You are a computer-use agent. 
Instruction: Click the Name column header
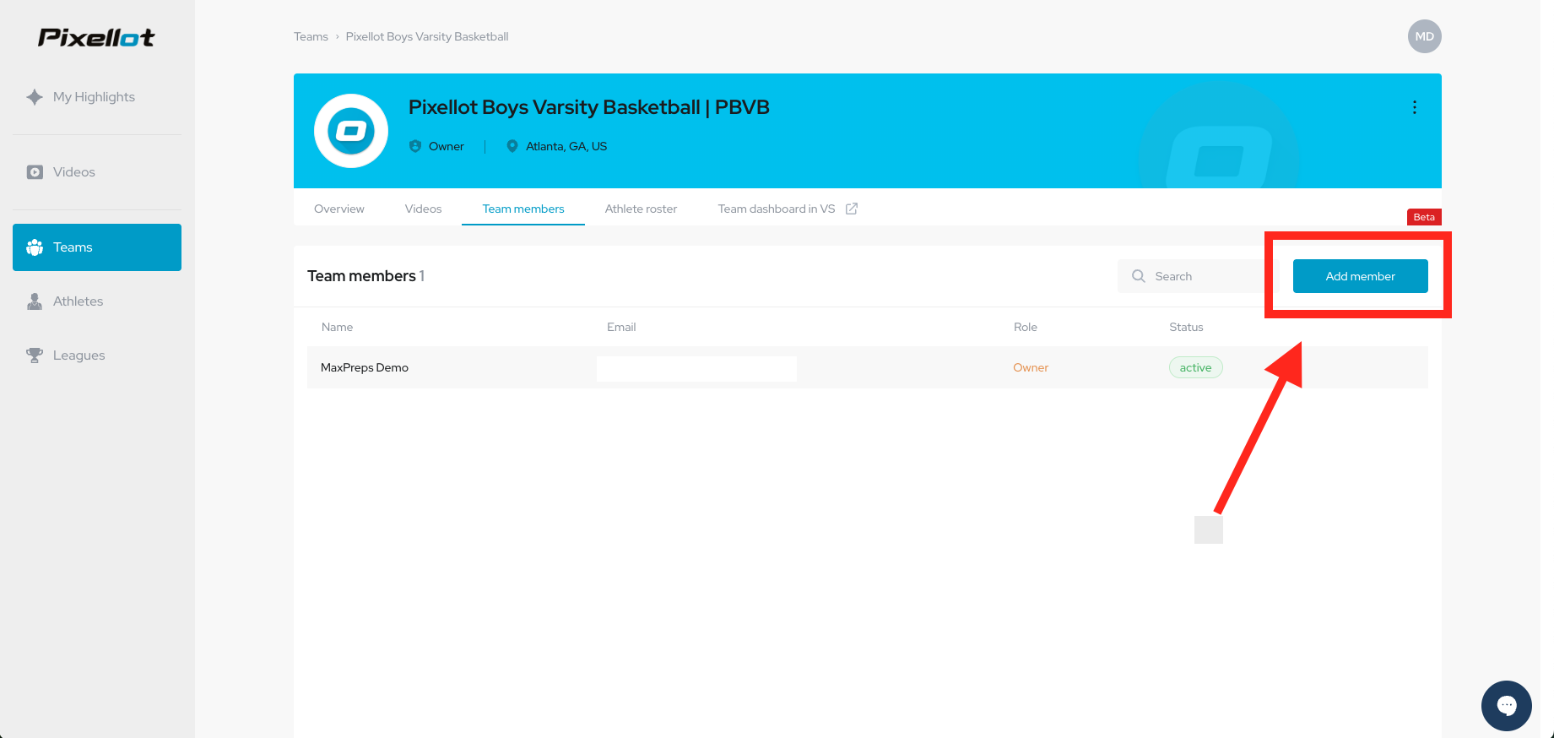(x=337, y=327)
